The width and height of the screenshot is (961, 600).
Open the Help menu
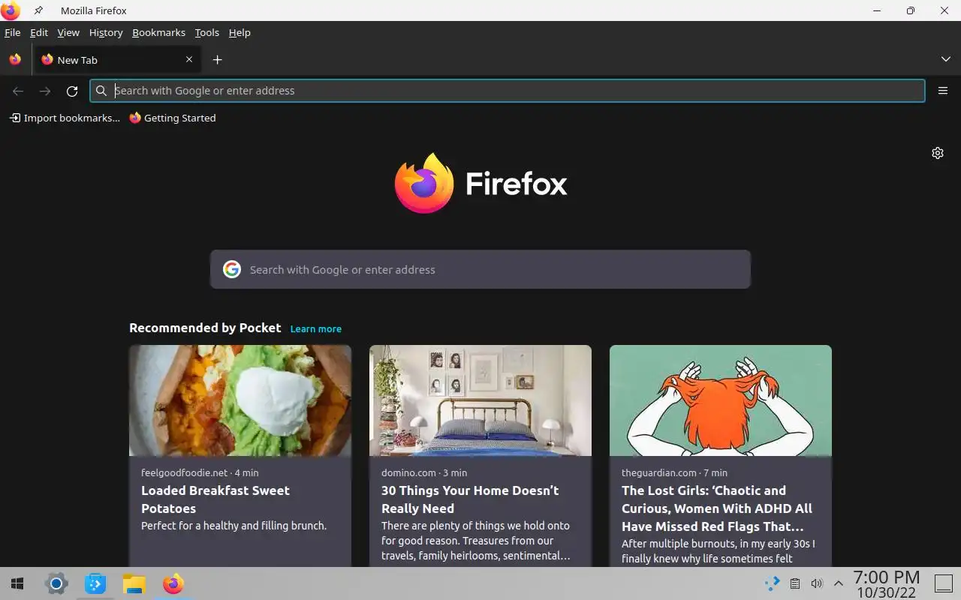[239, 32]
